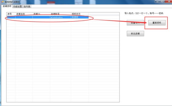Click the 店铺名称 column header
172x106 pixels.
click(24, 14)
